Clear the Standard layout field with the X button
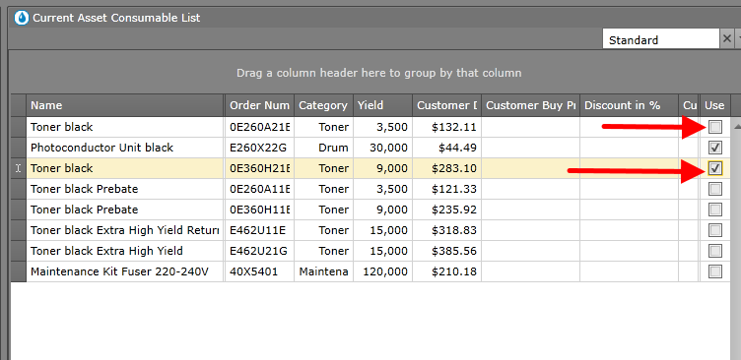The height and width of the screenshot is (360, 741). pyautogui.click(x=727, y=38)
